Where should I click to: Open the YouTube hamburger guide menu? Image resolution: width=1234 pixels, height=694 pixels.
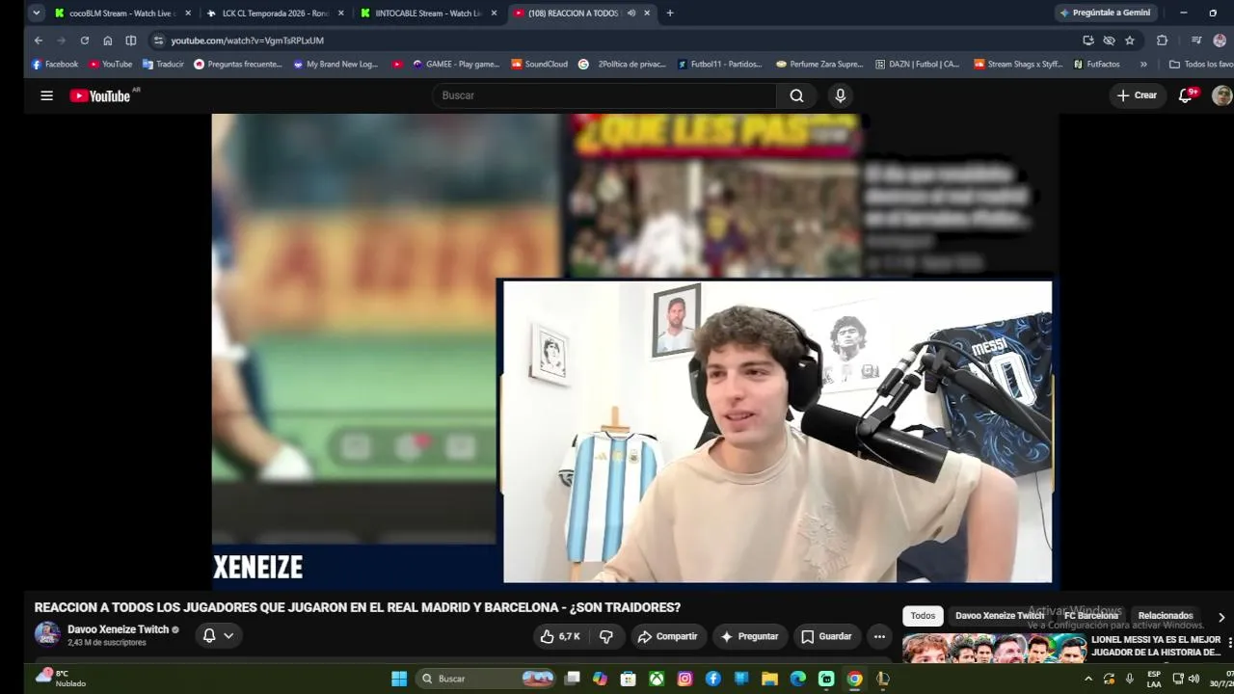pyautogui.click(x=46, y=95)
